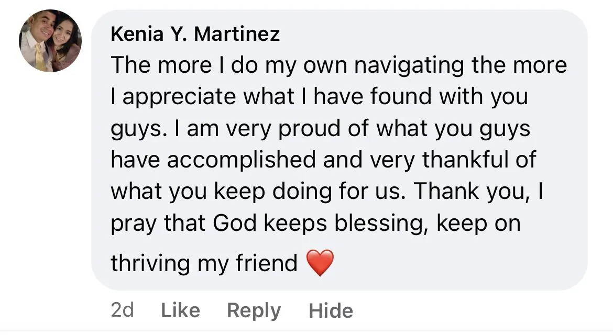Reply to Kenia's comment

tap(254, 311)
